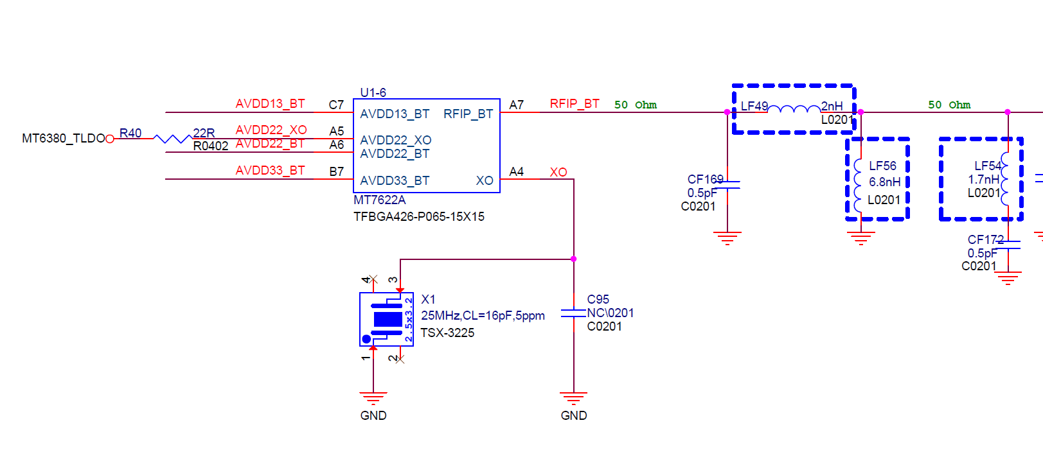Click the XO pin name inside U1-6
1043x450 pixels.
click(485, 180)
